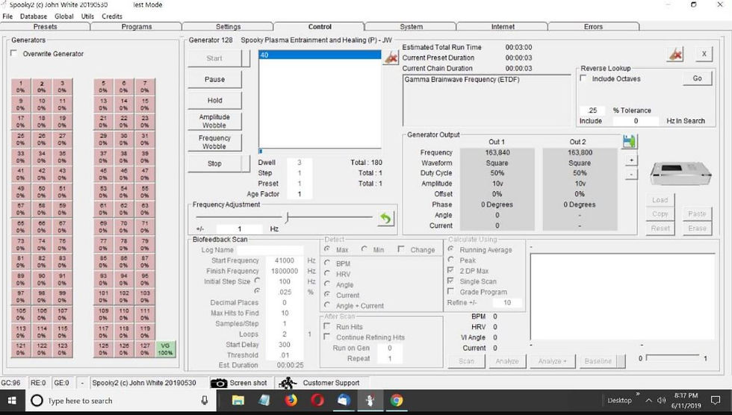Toggle Include Octaves checkbox
The image size is (732, 415).
click(x=583, y=78)
